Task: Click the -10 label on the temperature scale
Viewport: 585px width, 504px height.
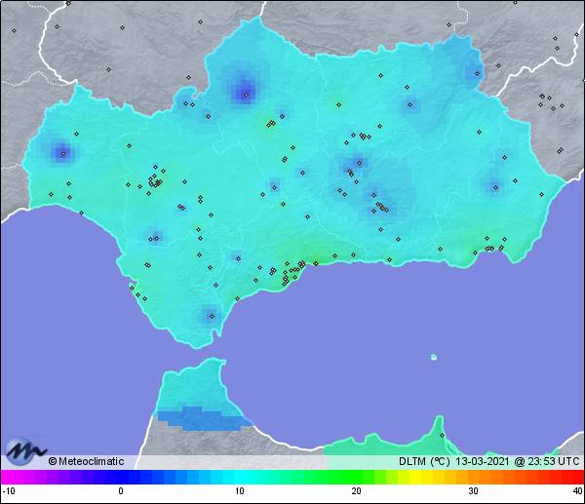Action: [x=9, y=491]
